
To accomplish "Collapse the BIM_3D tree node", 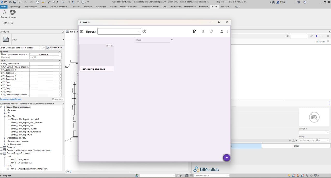I will [x=5, y=116].
